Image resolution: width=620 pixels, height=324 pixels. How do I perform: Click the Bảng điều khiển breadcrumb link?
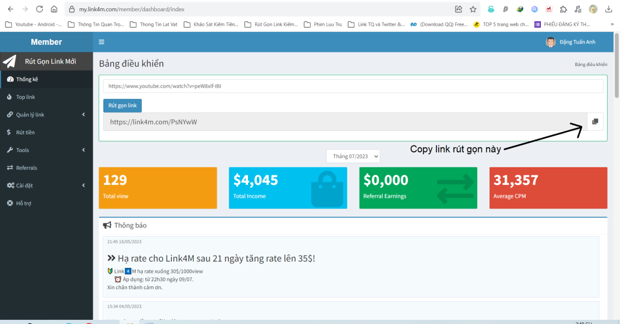(x=590, y=64)
